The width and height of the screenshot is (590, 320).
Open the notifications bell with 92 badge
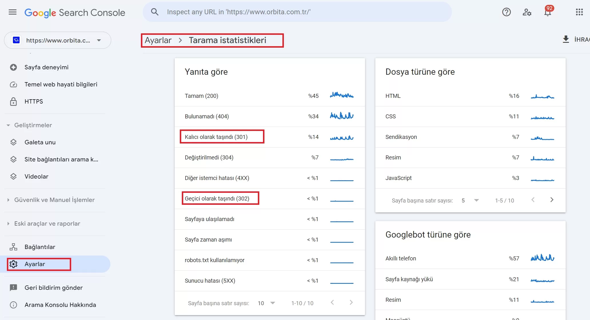click(x=548, y=12)
